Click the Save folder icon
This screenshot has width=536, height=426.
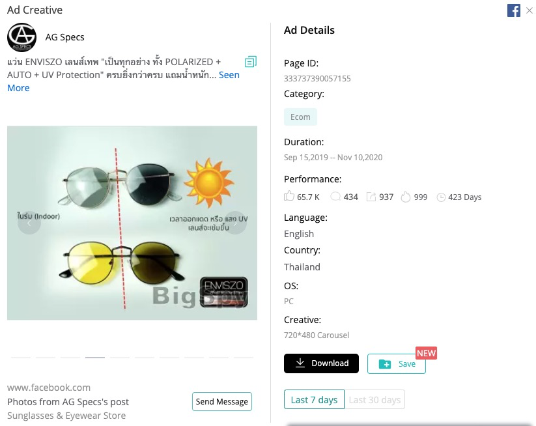(x=384, y=363)
